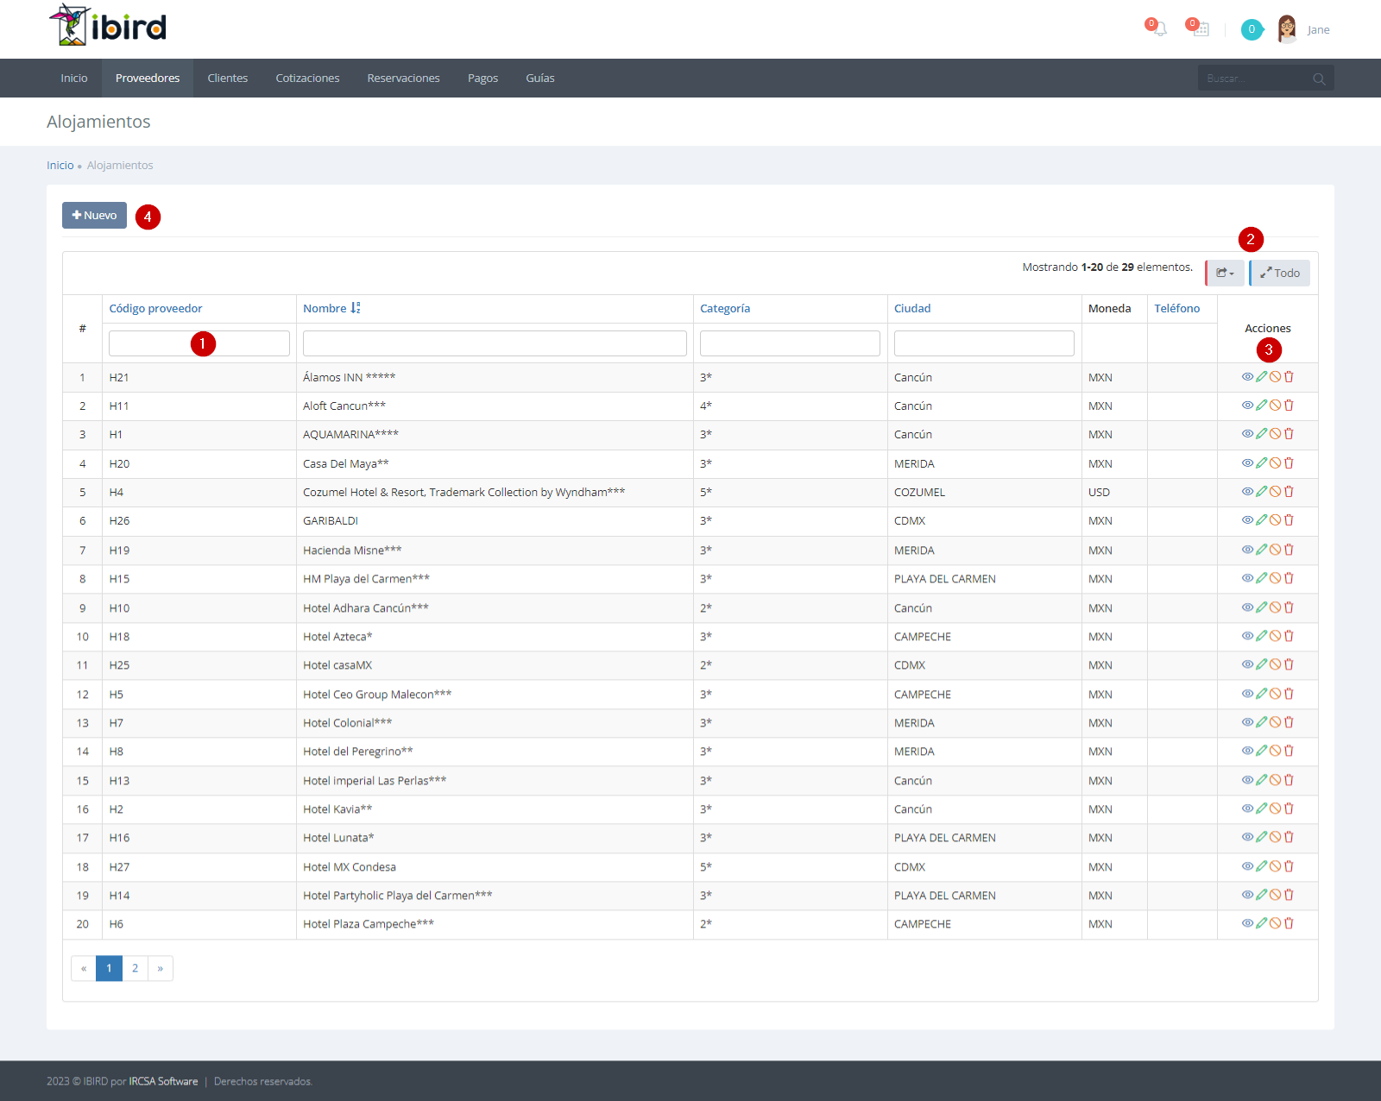Image resolution: width=1381 pixels, height=1101 pixels.
Task: Sort table by Categoría column
Action: [x=725, y=308]
